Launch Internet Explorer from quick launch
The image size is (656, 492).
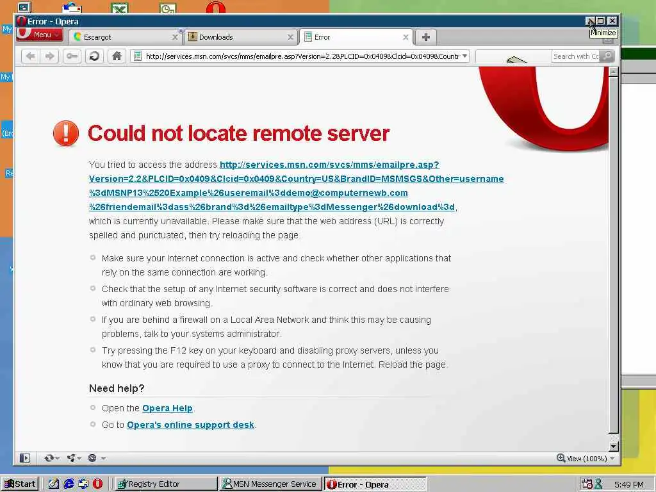click(x=68, y=484)
